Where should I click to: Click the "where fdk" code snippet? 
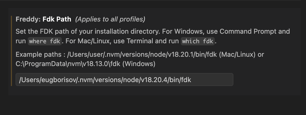point(45,41)
